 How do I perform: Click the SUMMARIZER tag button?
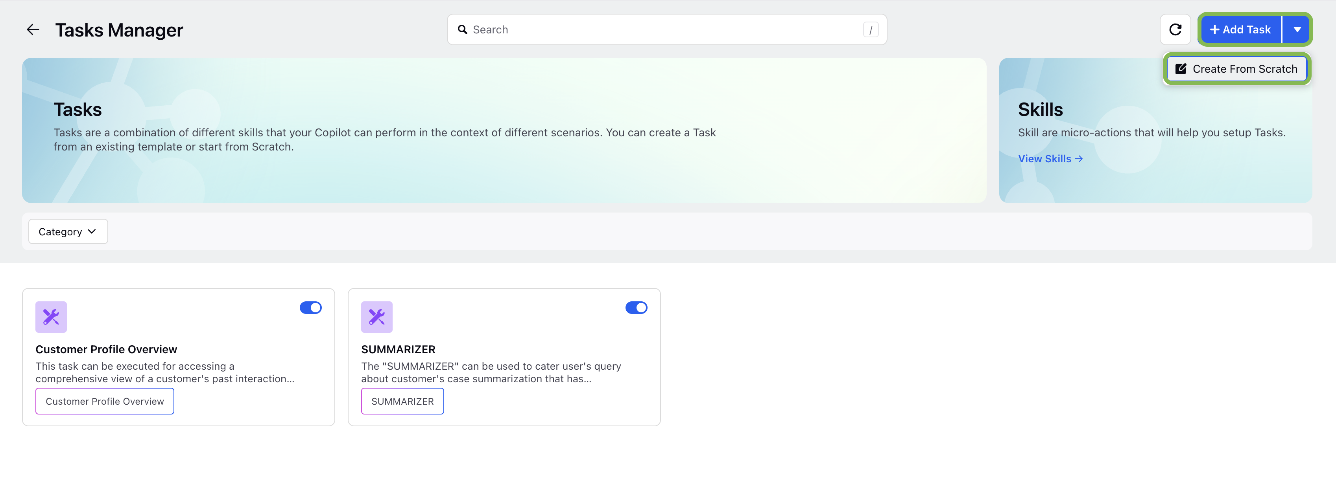click(x=402, y=401)
